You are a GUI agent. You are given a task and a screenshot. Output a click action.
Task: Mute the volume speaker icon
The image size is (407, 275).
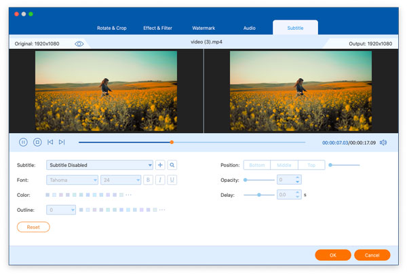[x=383, y=143]
